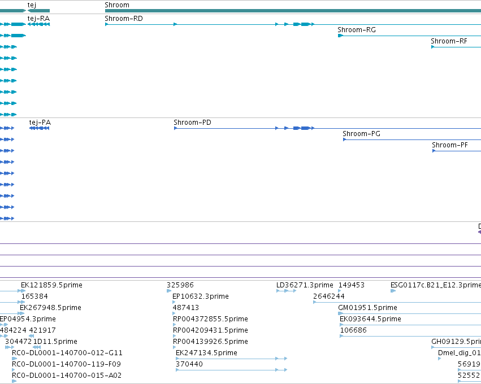Select the Shroom-RG transcript label
Image resolution: width=481 pixels, height=384 pixels.
tap(357, 30)
